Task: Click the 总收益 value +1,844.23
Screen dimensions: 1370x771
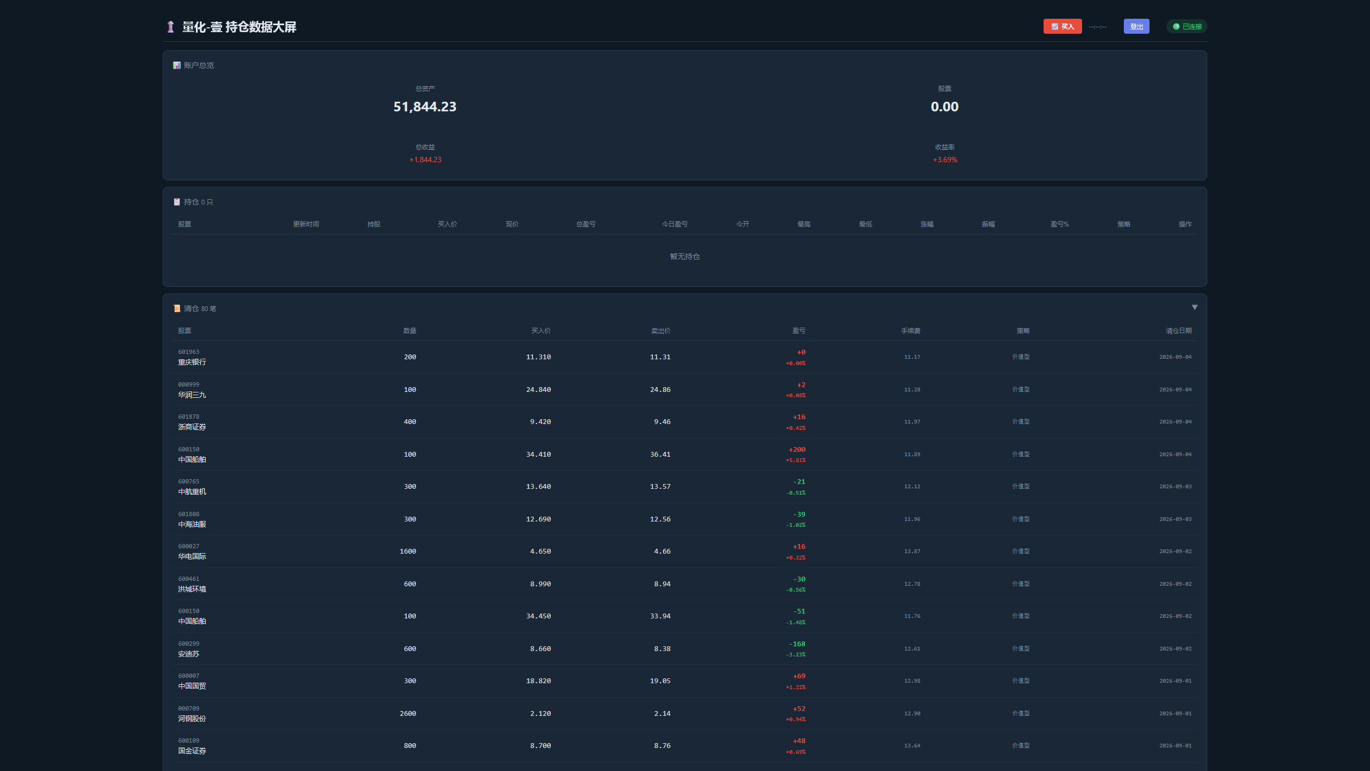Action: [x=425, y=160]
